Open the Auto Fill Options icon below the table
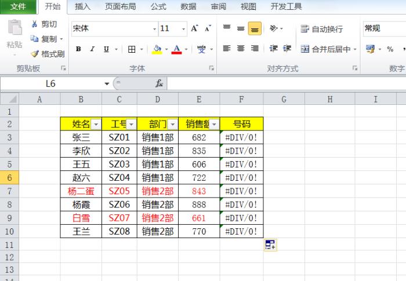 click(x=270, y=245)
